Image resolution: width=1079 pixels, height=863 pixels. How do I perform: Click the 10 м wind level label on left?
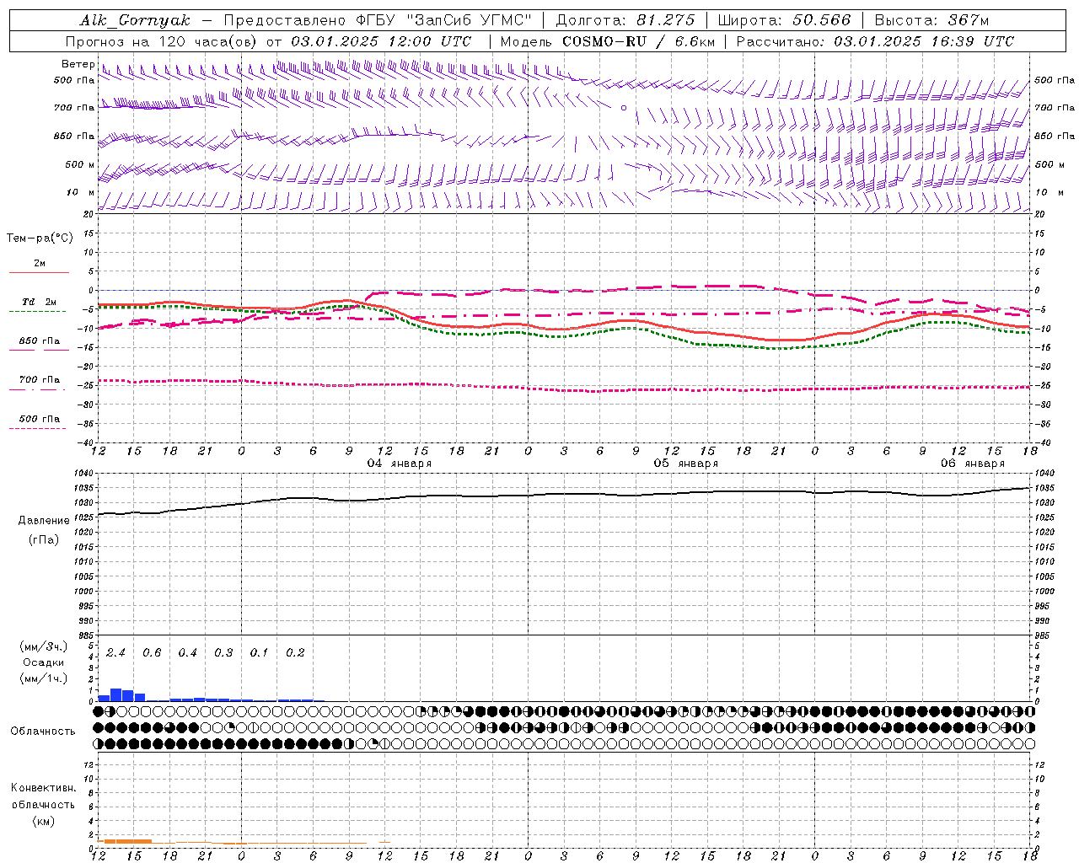pyautogui.click(x=80, y=192)
